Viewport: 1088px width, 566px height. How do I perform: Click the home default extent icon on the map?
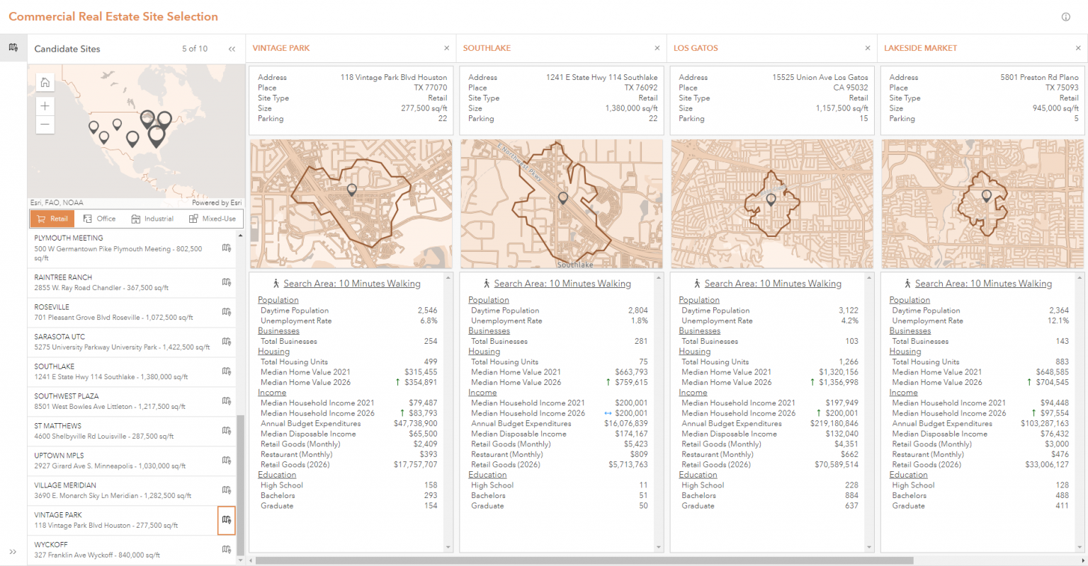(45, 82)
